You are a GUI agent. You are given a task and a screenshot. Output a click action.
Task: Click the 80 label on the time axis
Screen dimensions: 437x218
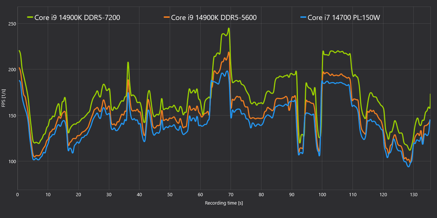click(x=261, y=195)
